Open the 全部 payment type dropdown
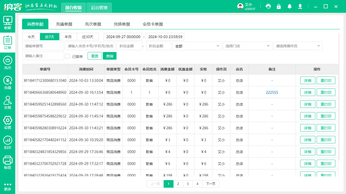The height and width of the screenshot is (194, 346). 197,46
